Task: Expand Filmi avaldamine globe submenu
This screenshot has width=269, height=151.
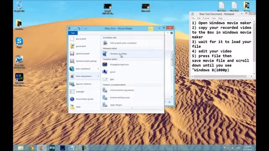Action: pos(84,69)
